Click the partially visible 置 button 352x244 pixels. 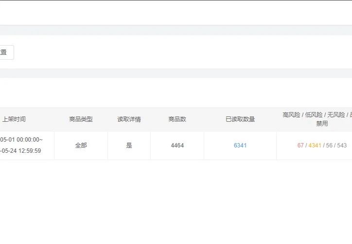click(x=6, y=52)
